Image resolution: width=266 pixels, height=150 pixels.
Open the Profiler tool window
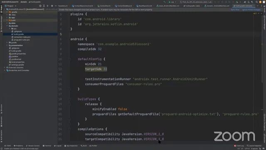point(93,146)
